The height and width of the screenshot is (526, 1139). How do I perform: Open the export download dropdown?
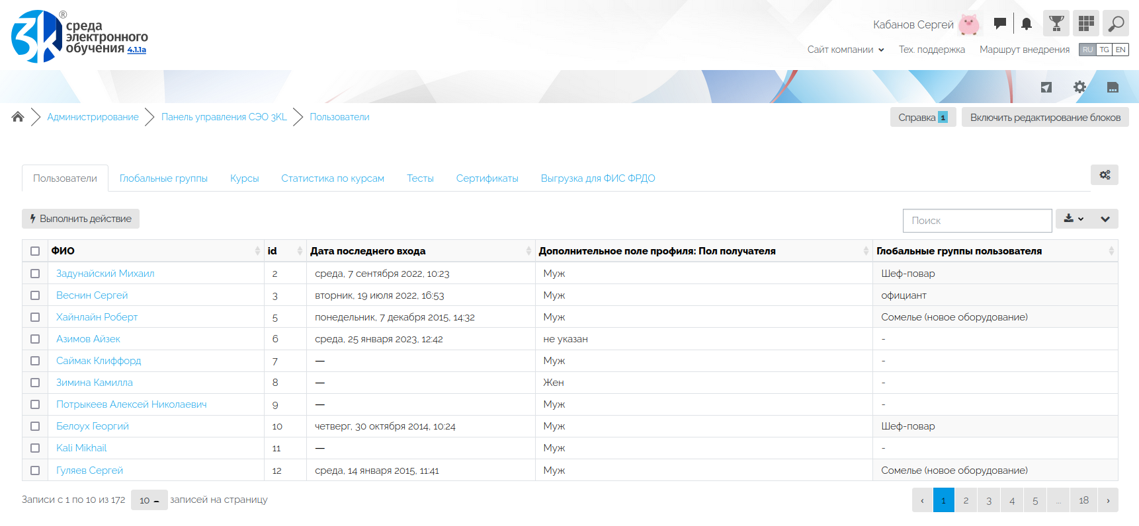(x=1073, y=219)
